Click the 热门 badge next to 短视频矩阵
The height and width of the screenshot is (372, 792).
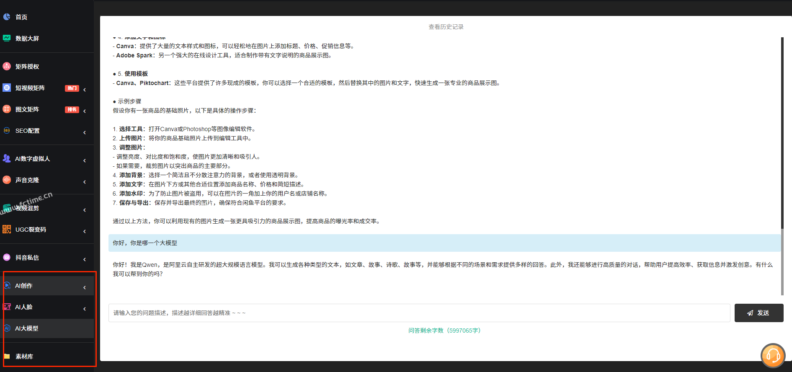point(72,88)
